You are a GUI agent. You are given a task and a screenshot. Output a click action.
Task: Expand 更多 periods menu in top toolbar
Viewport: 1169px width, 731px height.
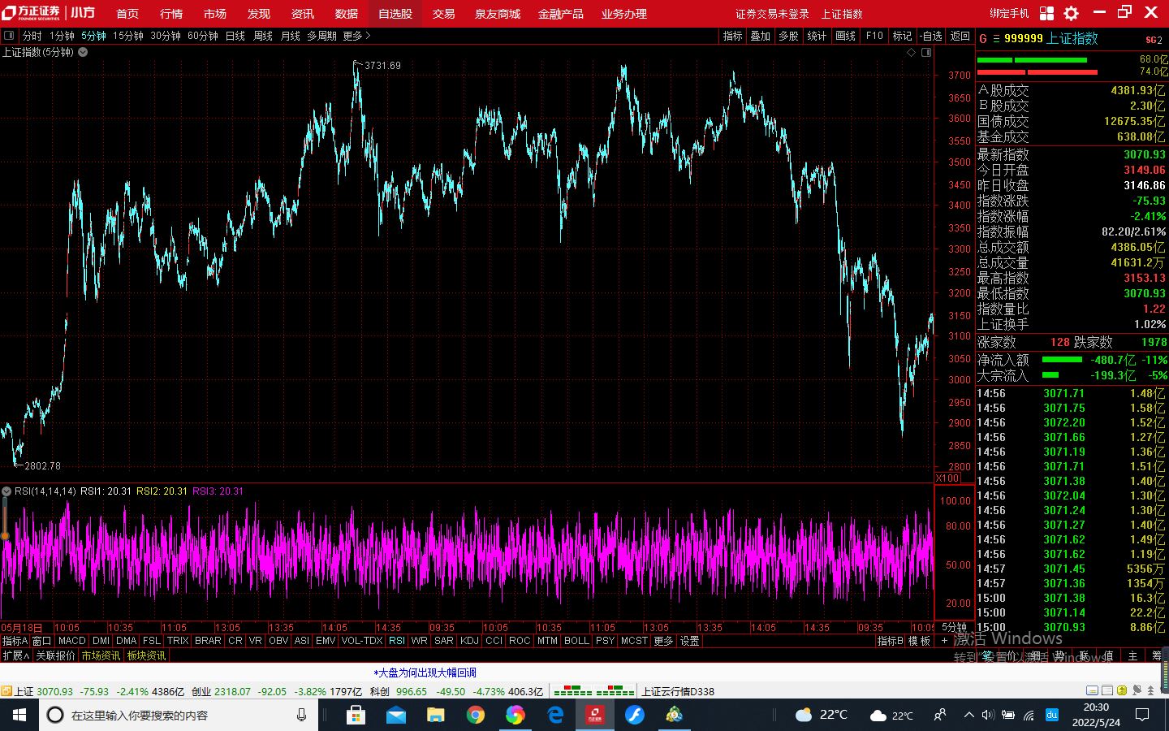[x=356, y=36]
